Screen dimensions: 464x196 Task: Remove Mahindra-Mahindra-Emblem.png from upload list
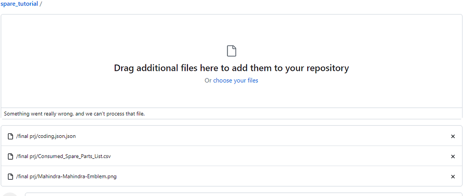pos(453,176)
